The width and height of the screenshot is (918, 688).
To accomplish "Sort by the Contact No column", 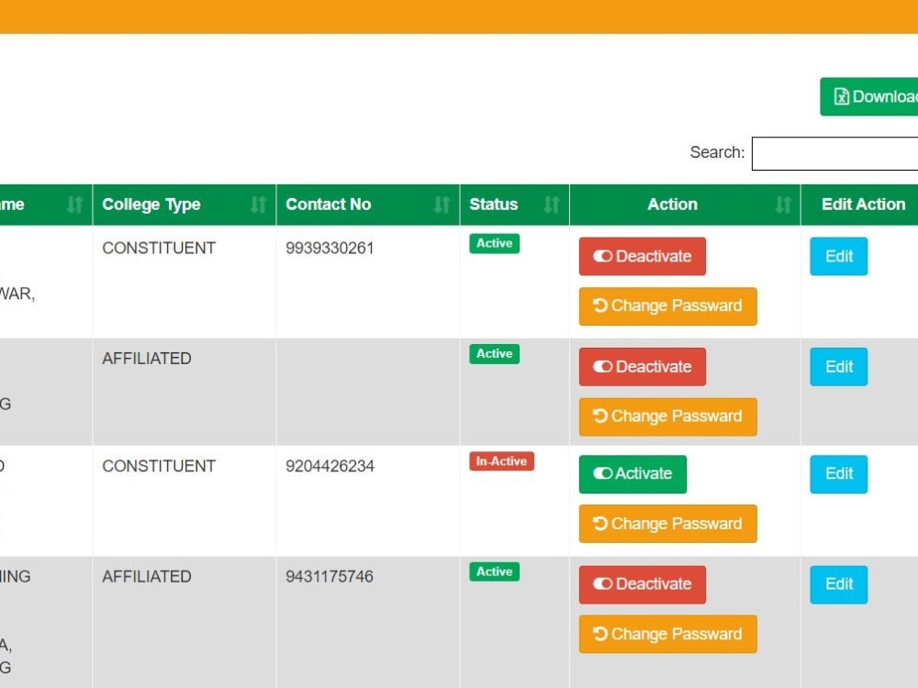I will (x=368, y=205).
